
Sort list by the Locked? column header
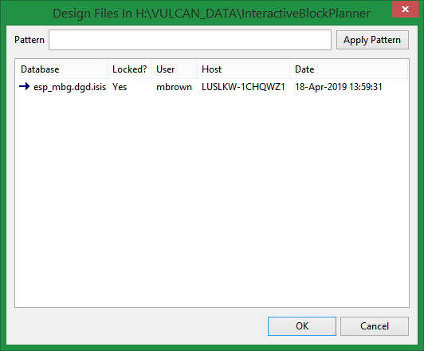coord(129,69)
